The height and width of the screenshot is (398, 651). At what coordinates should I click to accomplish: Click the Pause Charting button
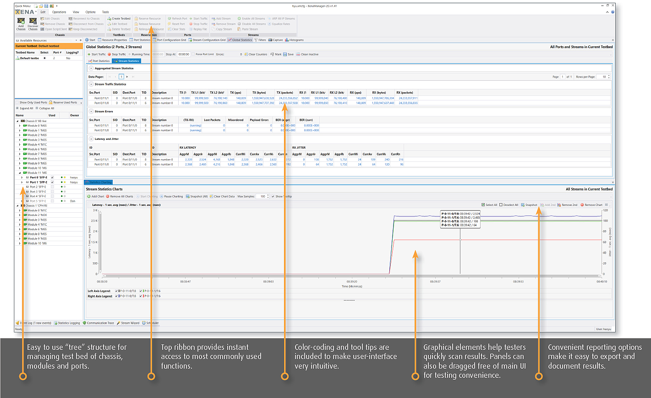pyautogui.click(x=171, y=196)
